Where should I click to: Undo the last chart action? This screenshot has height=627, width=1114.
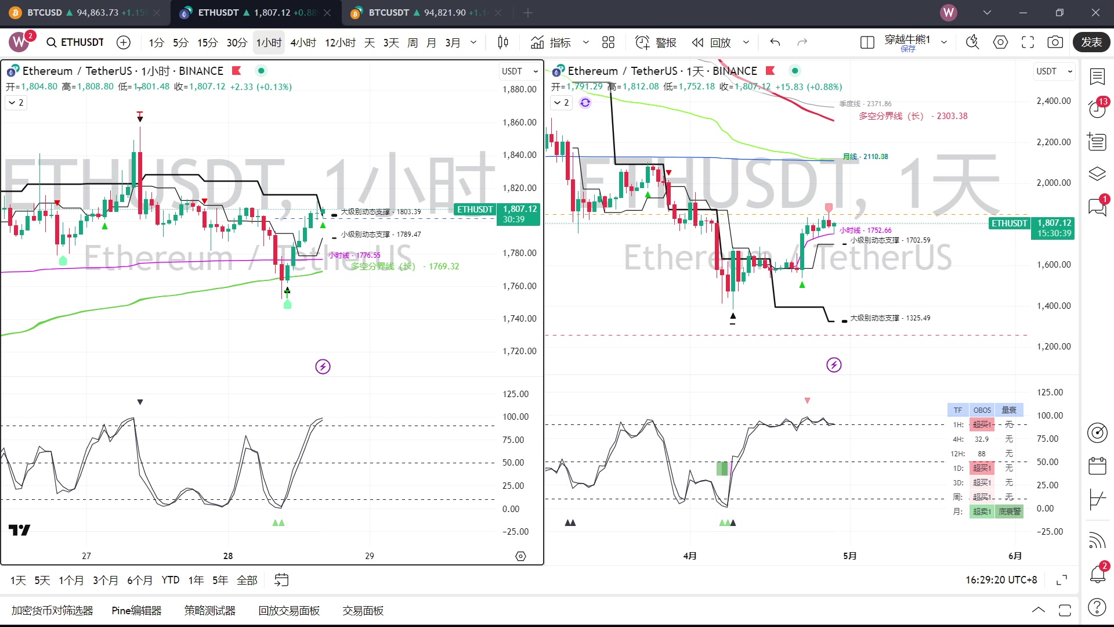point(775,42)
